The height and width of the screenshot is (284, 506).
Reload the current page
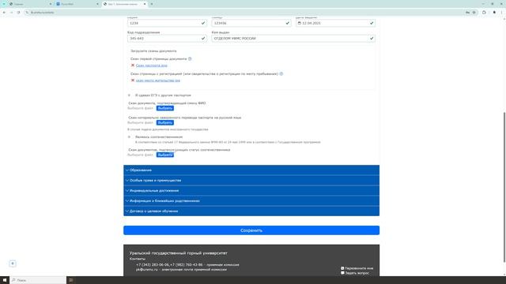[x=18, y=13]
